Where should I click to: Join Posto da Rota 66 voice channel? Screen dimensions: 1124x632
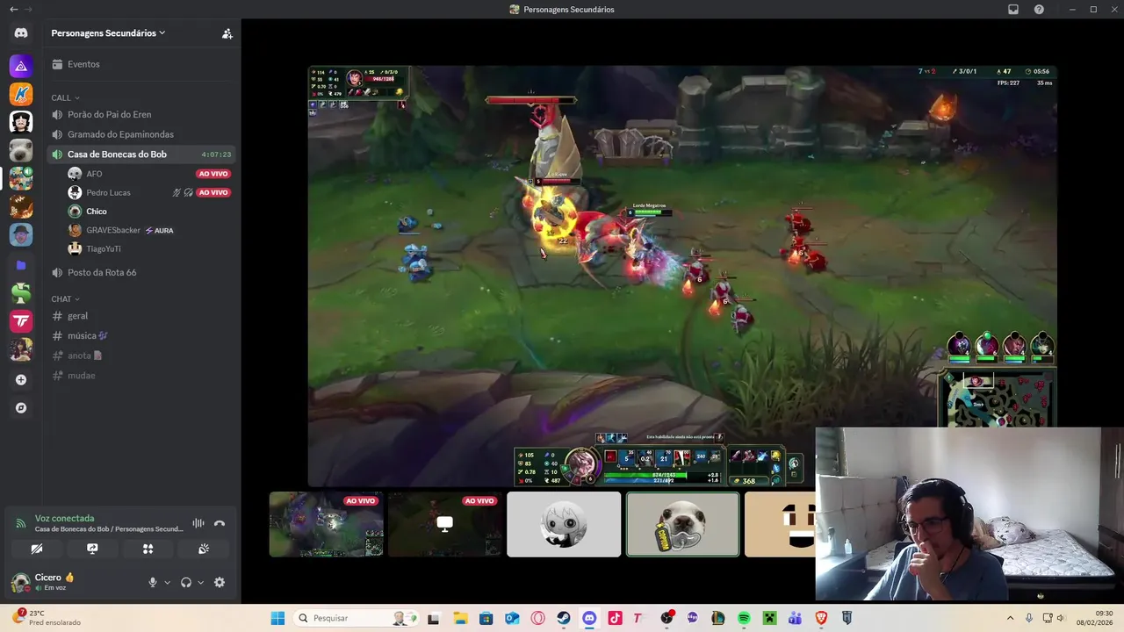pos(140,272)
